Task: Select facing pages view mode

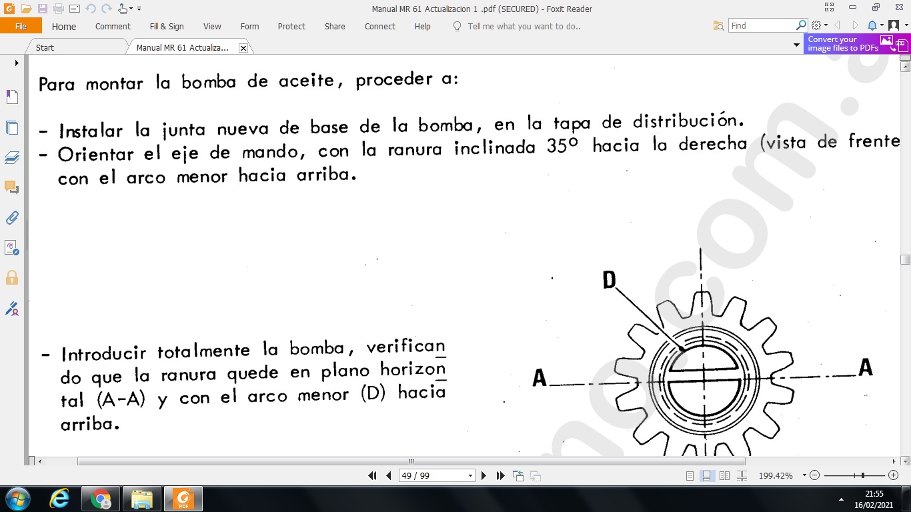Action: (724, 475)
